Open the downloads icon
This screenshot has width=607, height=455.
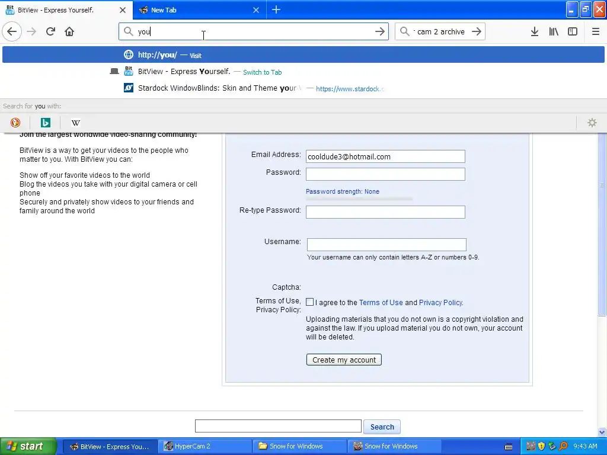pyautogui.click(x=535, y=31)
